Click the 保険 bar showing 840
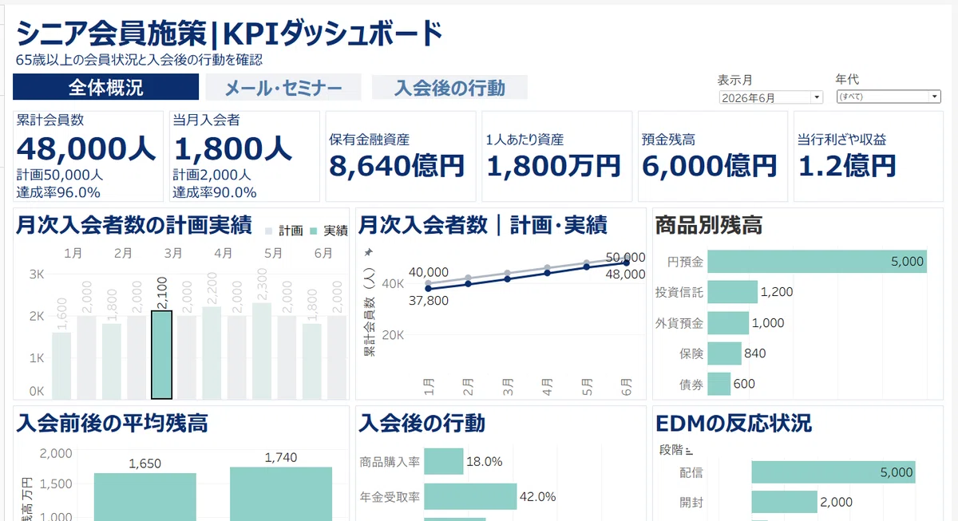Screen dimensions: 958x521 [724, 353]
